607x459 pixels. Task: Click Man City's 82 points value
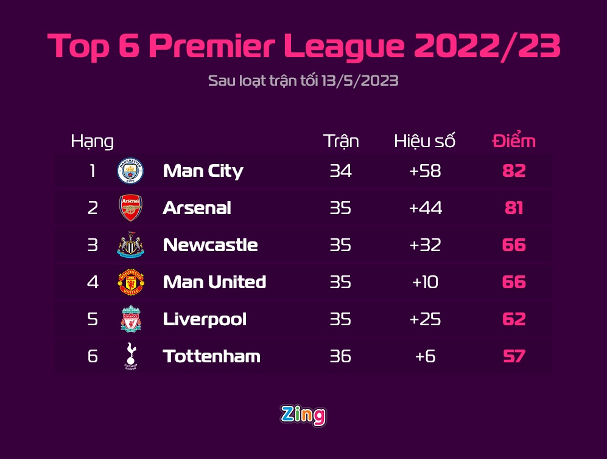click(x=514, y=171)
